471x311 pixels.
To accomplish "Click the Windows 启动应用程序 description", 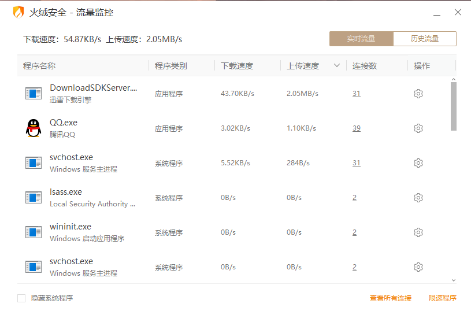I will click(x=87, y=239).
